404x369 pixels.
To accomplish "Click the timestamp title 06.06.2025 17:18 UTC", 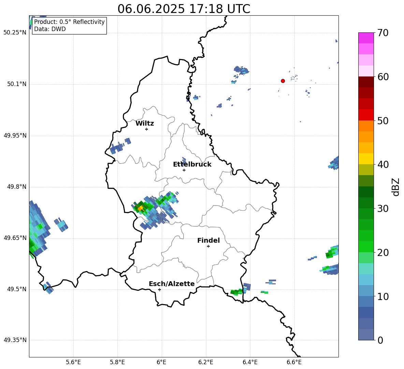I will point(184,9).
